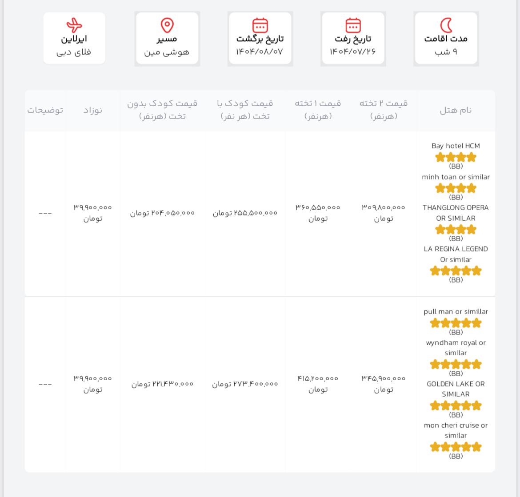Click the GOLDEN LAKE OR SIMILAR hotel name
Screen dimensions: 520x497
[456, 389]
